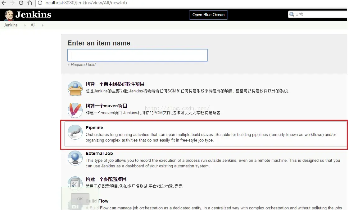This screenshot has width=349, height=210.
Task: Click the search magnifier icon
Action: [291, 15]
